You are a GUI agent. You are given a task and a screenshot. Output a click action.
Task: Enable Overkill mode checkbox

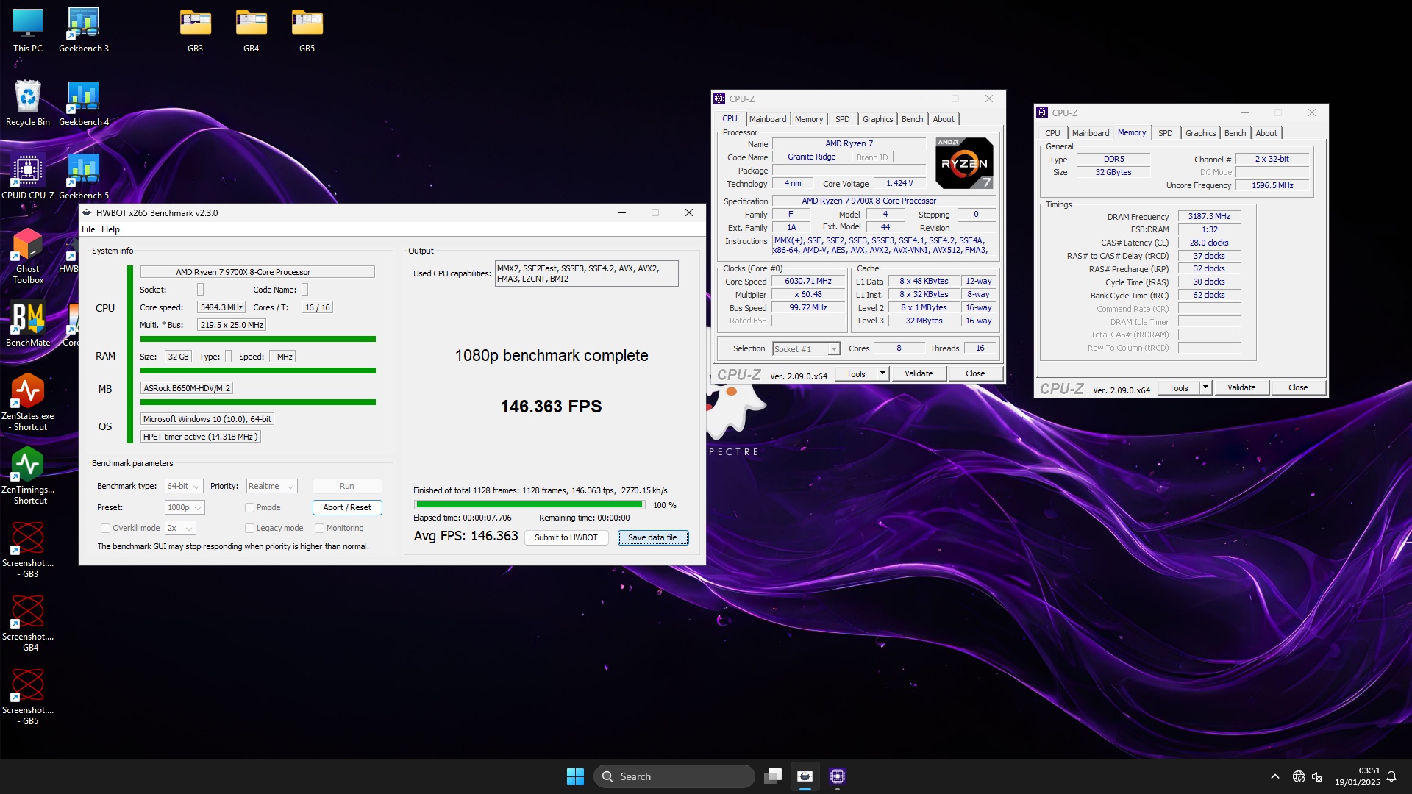pyautogui.click(x=105, y=528)
